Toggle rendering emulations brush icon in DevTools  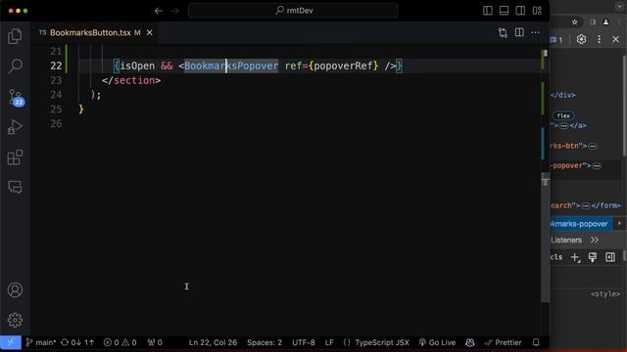593,257
